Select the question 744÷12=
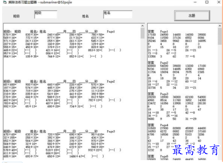Viewport: 223px width, 163px height. (54, 56)
